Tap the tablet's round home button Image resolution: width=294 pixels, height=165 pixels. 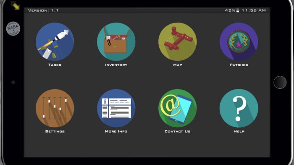[x=280, y=82]
